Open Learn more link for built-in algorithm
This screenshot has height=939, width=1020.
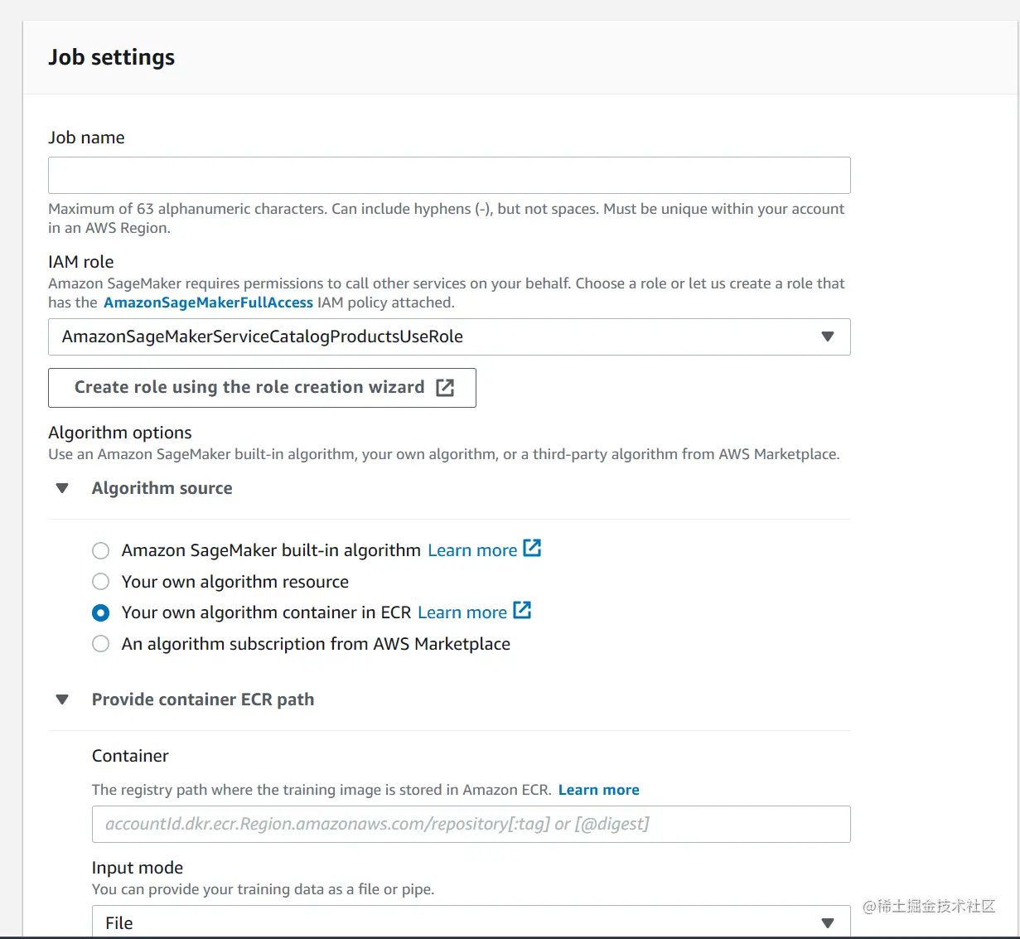(472, 550)
